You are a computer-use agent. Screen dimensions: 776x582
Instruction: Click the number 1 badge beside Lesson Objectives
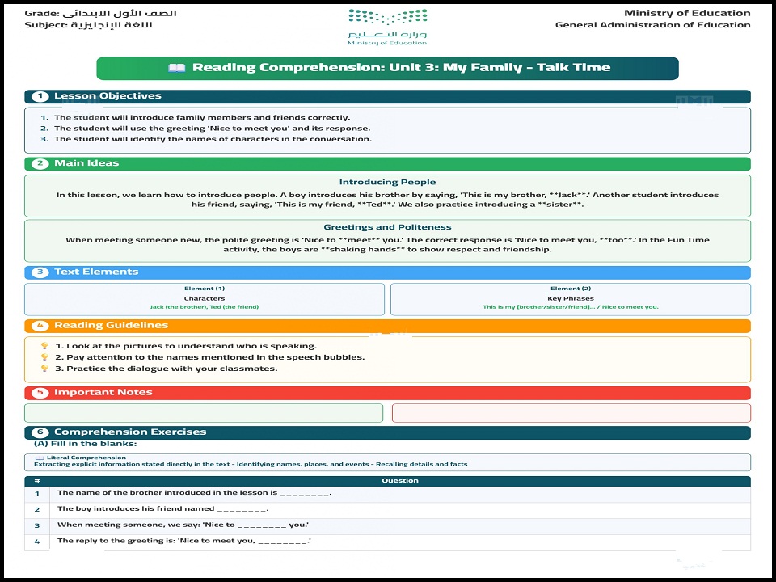coord(40,96)
